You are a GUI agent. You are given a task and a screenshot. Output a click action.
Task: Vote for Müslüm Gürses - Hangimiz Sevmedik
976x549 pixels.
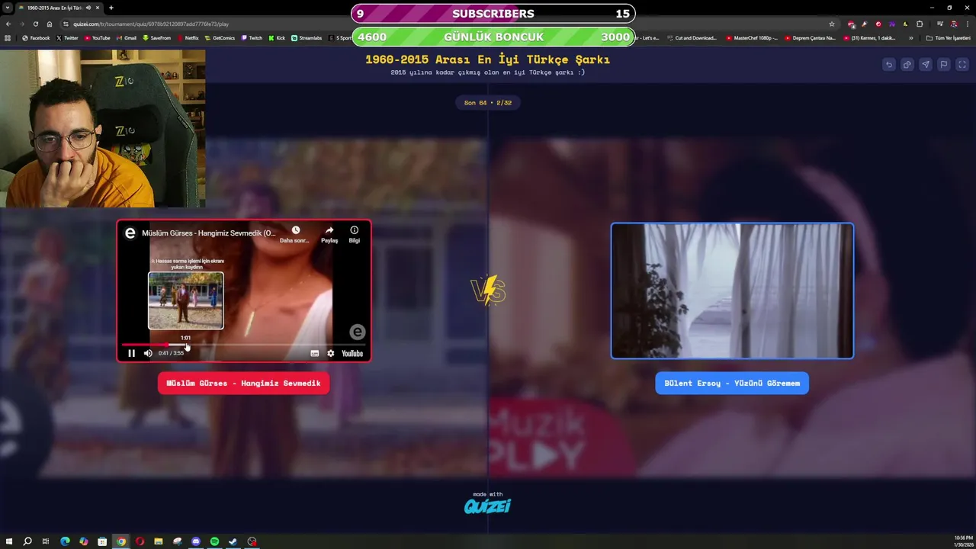[243, 383]
